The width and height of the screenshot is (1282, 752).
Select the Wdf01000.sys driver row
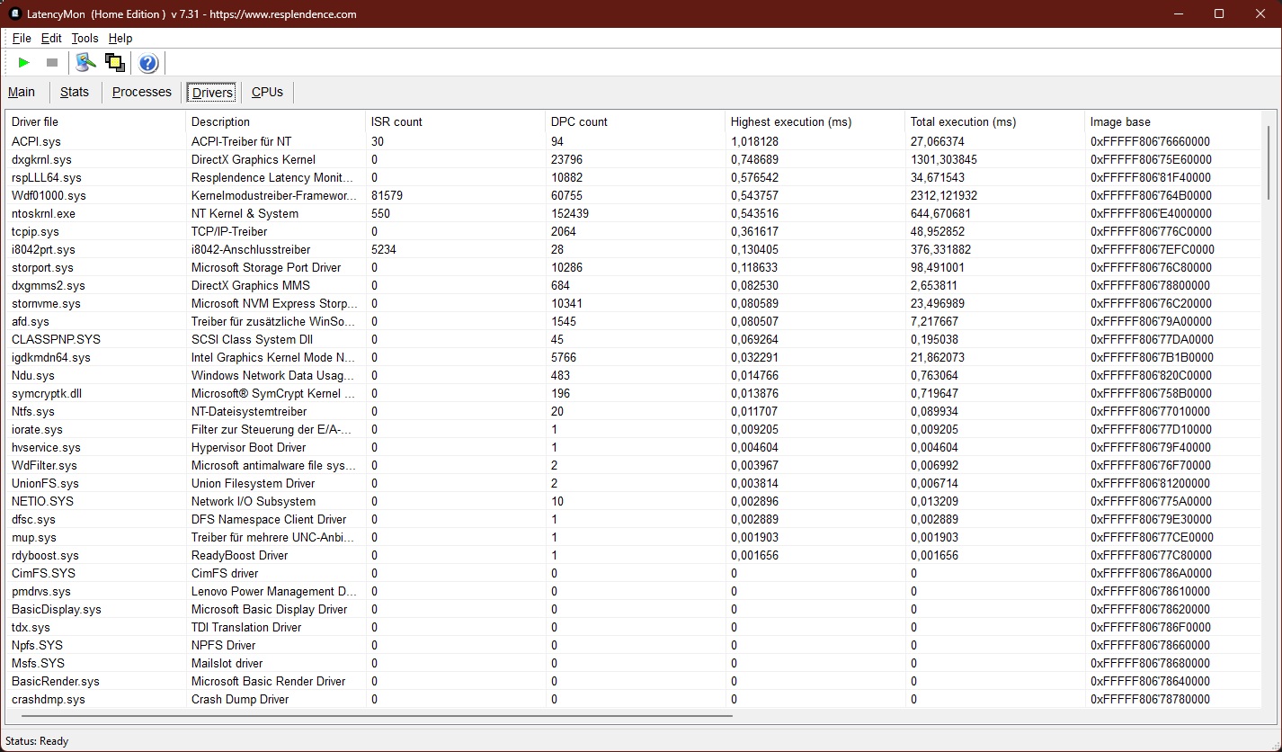click(x=634, y=195)
